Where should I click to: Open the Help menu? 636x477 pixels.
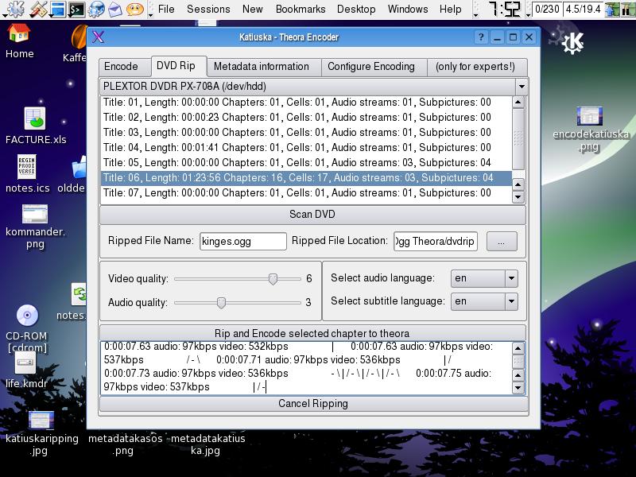pos(450,9)
